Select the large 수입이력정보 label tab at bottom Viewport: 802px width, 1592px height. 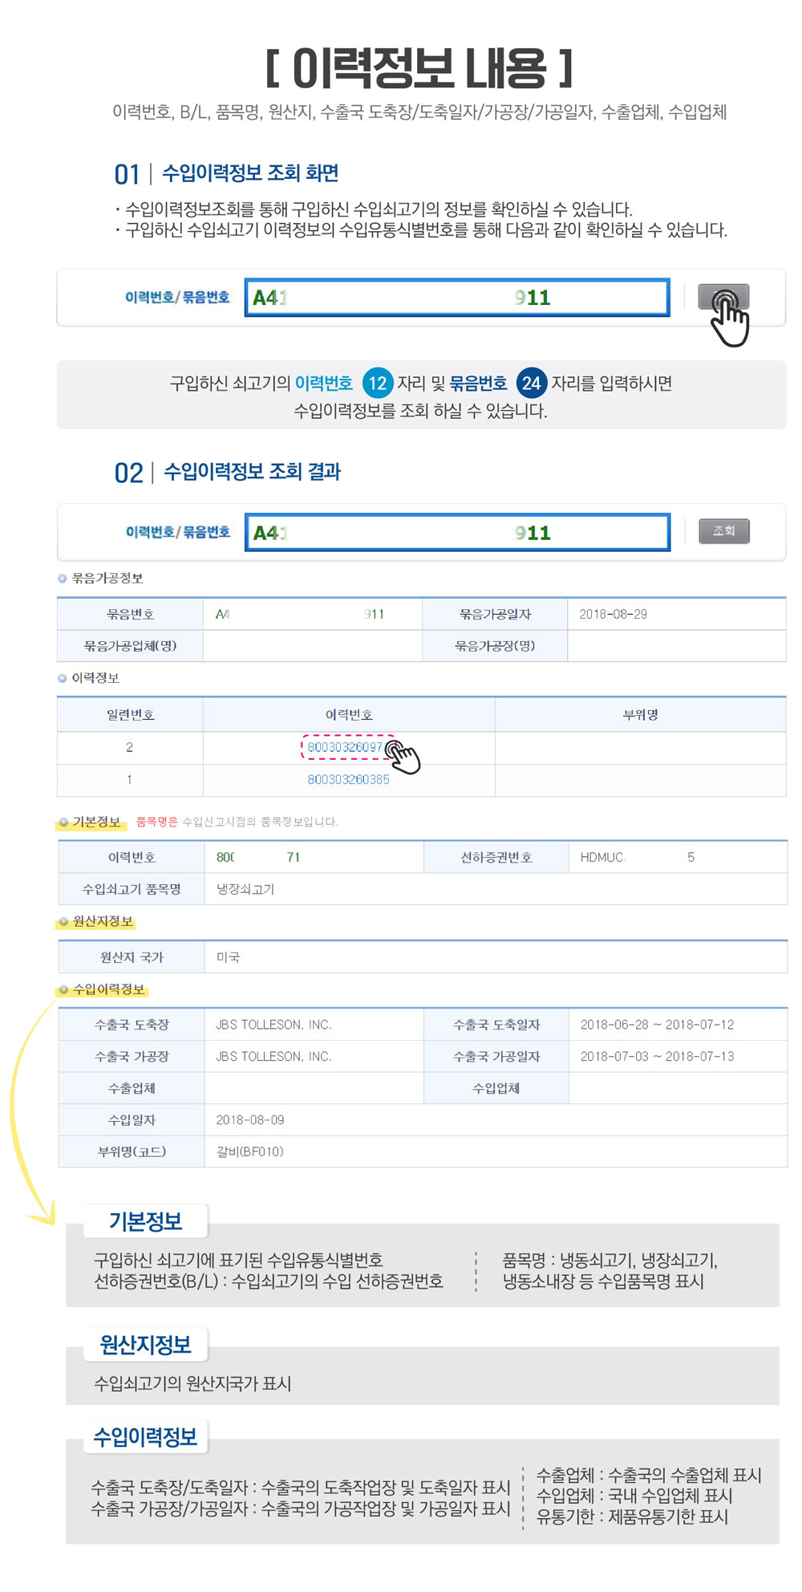click(x=145, y=1437)
